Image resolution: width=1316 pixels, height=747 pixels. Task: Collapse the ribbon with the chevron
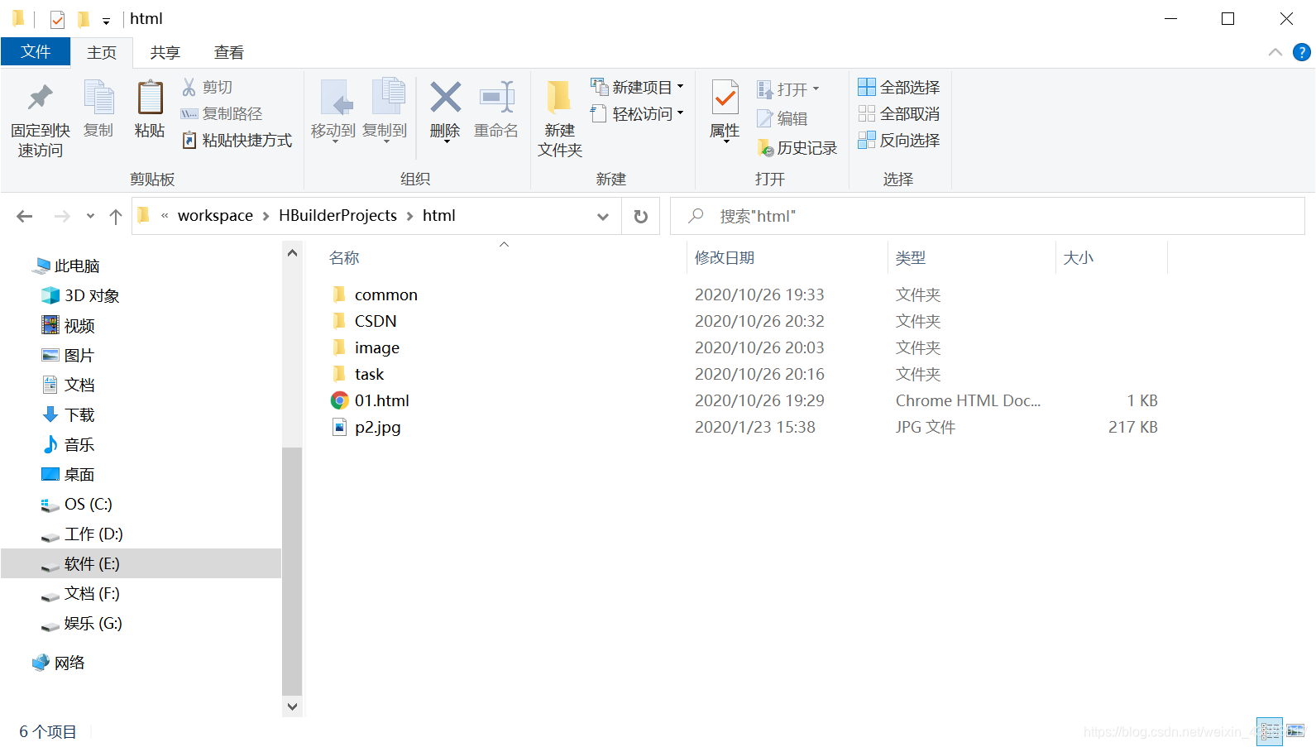[1275, 52]
